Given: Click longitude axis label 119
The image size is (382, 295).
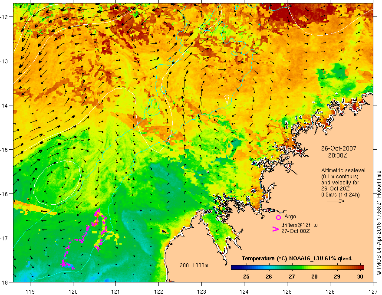Looking at the screenshot, I should pos(30,292).
